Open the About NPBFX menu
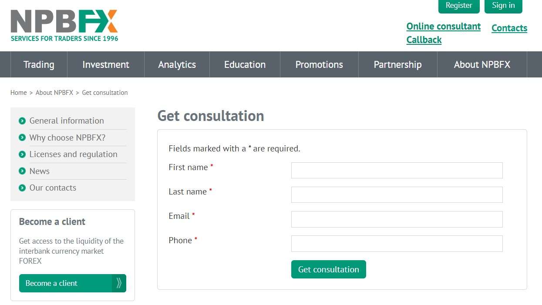 (482, 64)
